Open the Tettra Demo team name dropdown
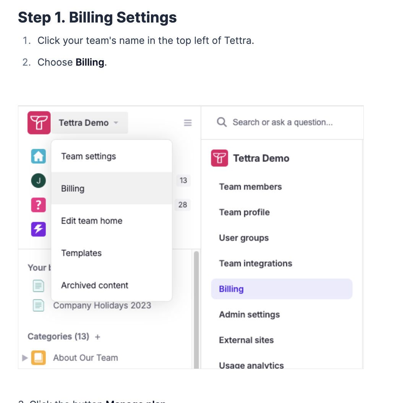Screen dimensions: 412x403 pyautogui.click(x=89, y=123)
